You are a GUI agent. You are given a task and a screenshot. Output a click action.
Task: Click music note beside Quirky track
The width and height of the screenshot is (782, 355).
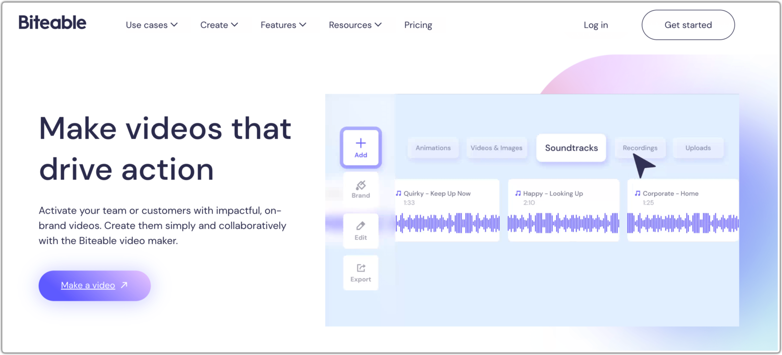(x=399, y=193)
